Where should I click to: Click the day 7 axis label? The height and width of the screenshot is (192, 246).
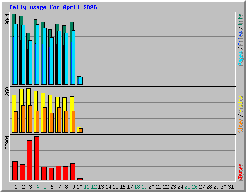click(x=59, y=187)
